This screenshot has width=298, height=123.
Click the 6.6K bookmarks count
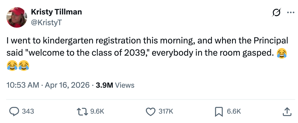coord(234,111)
